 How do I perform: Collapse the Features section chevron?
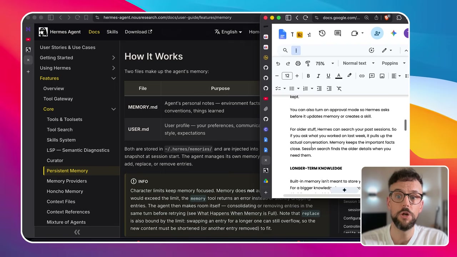pos(114,78)
